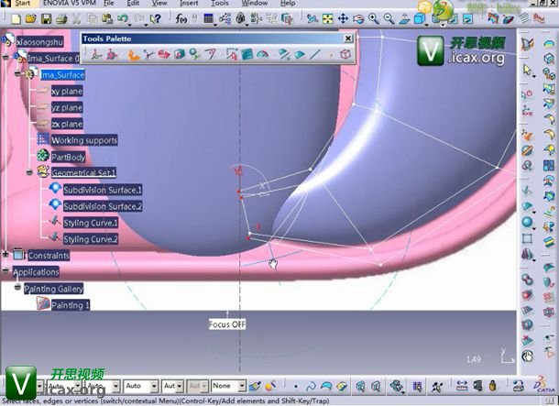Select the Pan view tool

(343, 18)
